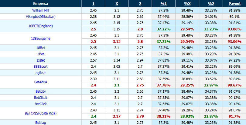Image resolution: width=246 pixels, height=125 pixels.
Task: Open the 10BET(England) link
Action: click(41, 26)
